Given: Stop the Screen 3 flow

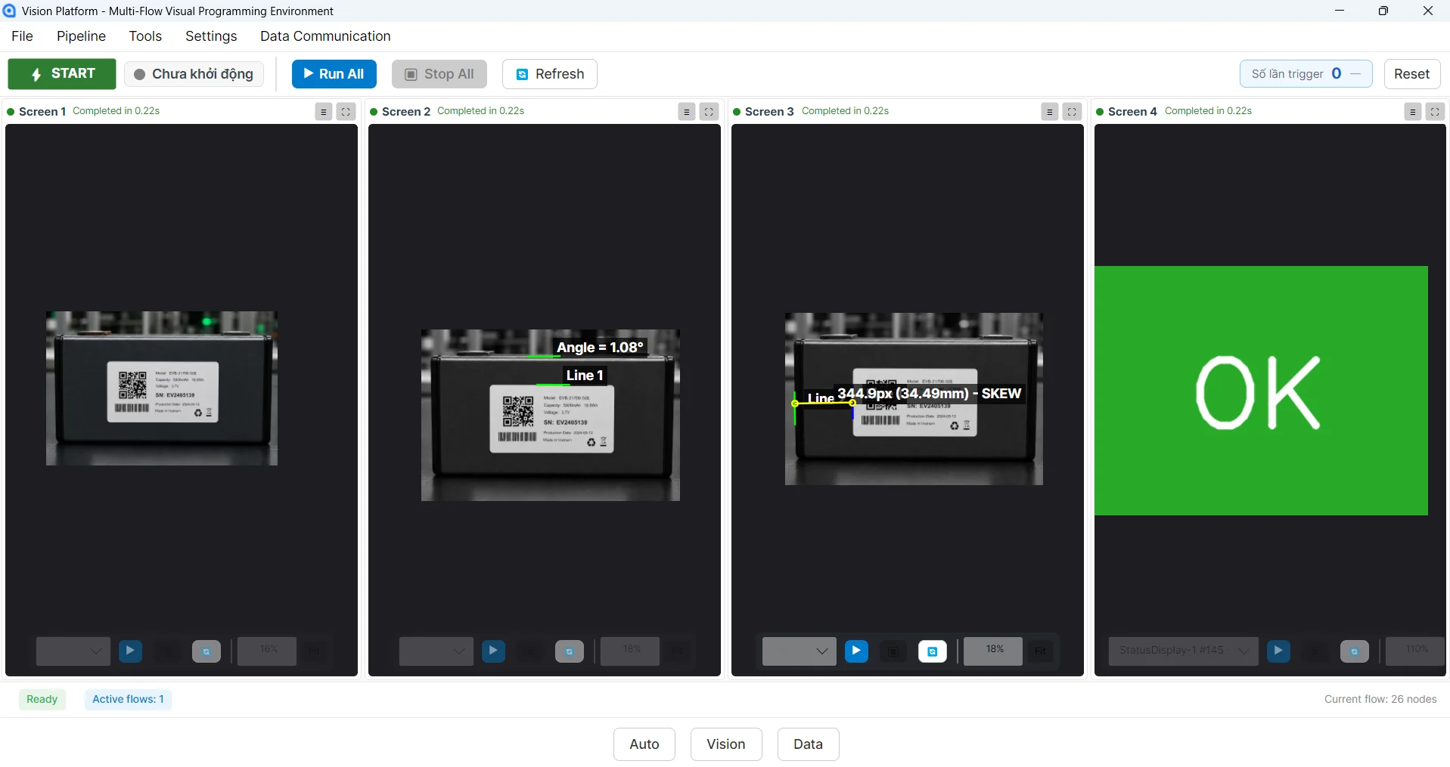Looking at the screenshot, I should coord(893,651).
